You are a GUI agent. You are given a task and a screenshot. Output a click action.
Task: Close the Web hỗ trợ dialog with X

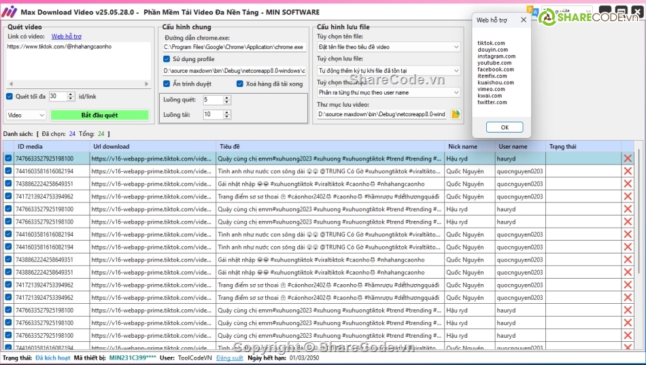tap(523, 20)
